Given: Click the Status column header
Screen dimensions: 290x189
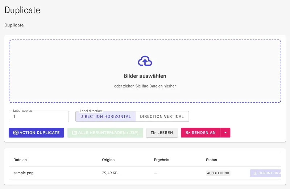Looking at the screenshot, I should click(x=211, y=160).
